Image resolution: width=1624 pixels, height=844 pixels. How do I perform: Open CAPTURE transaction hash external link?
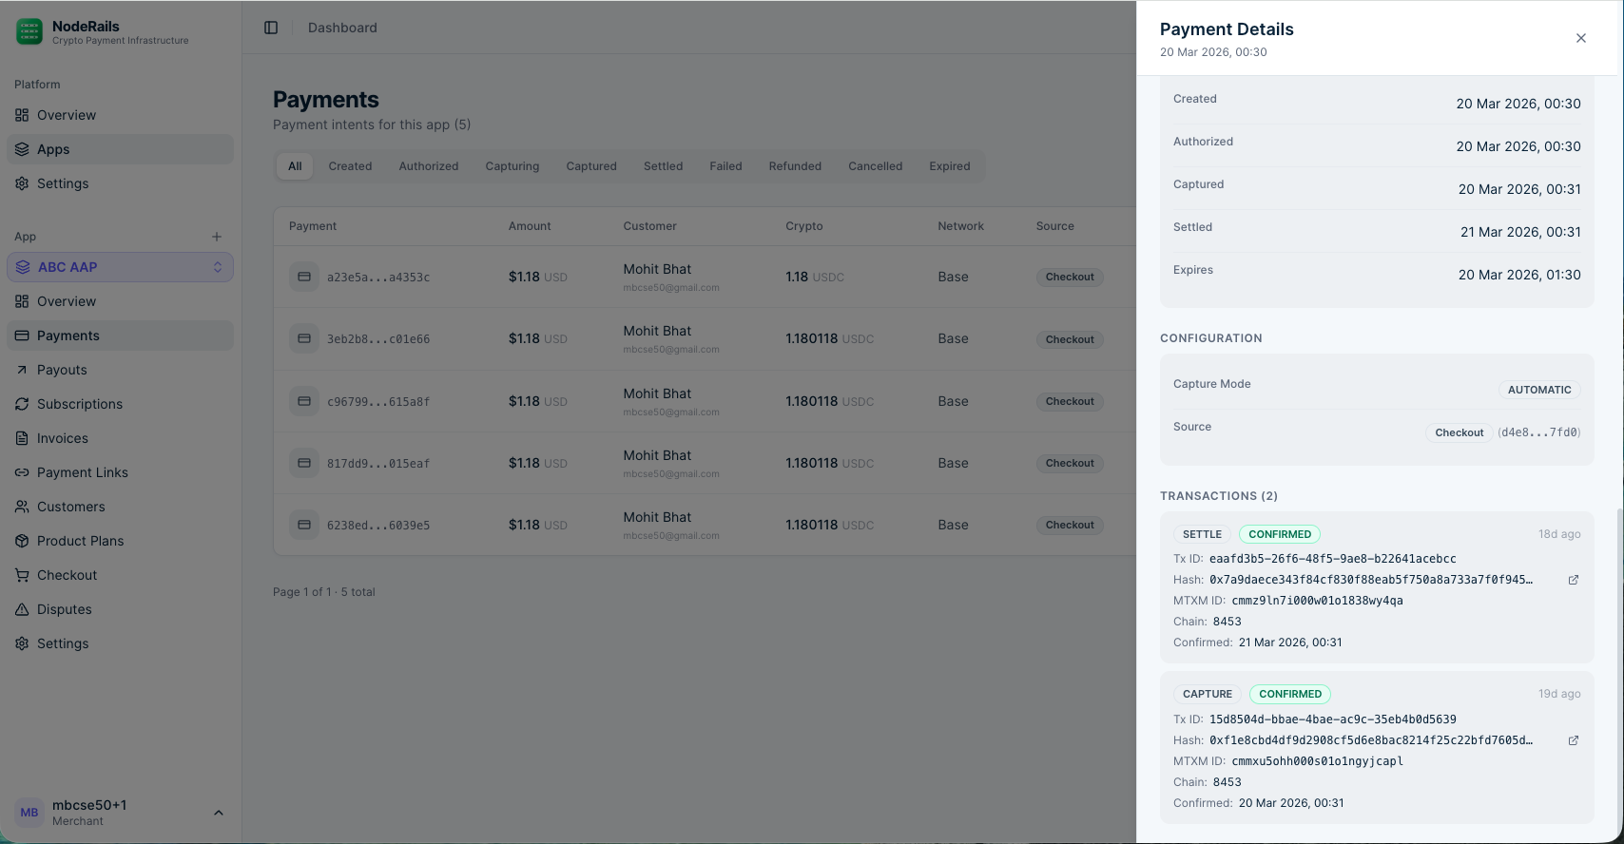(1573, 740)
